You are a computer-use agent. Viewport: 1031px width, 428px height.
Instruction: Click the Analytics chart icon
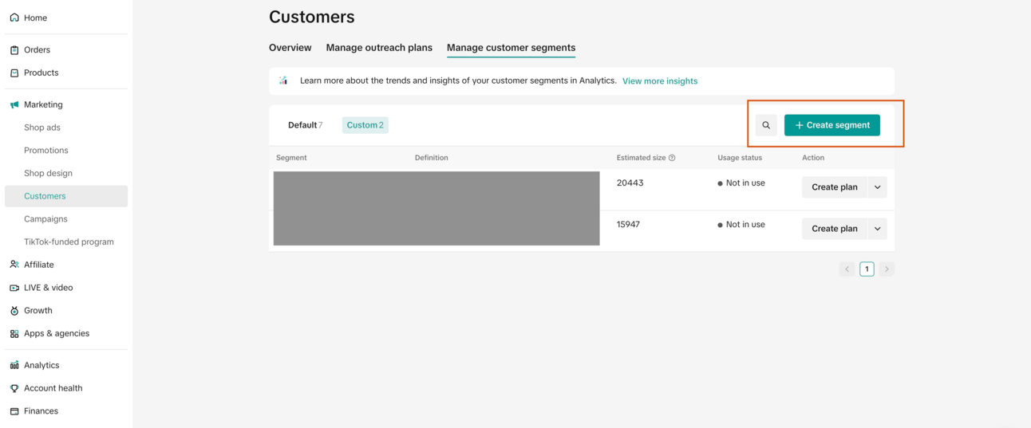(14, 365)
